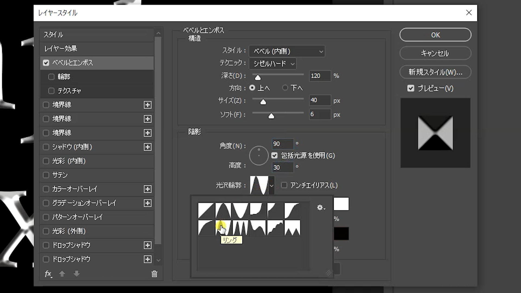The width and height of the screenshot is (521, 293).
Task: Select レイヤー効果 in the styles list
Action: tap(61, 49)
